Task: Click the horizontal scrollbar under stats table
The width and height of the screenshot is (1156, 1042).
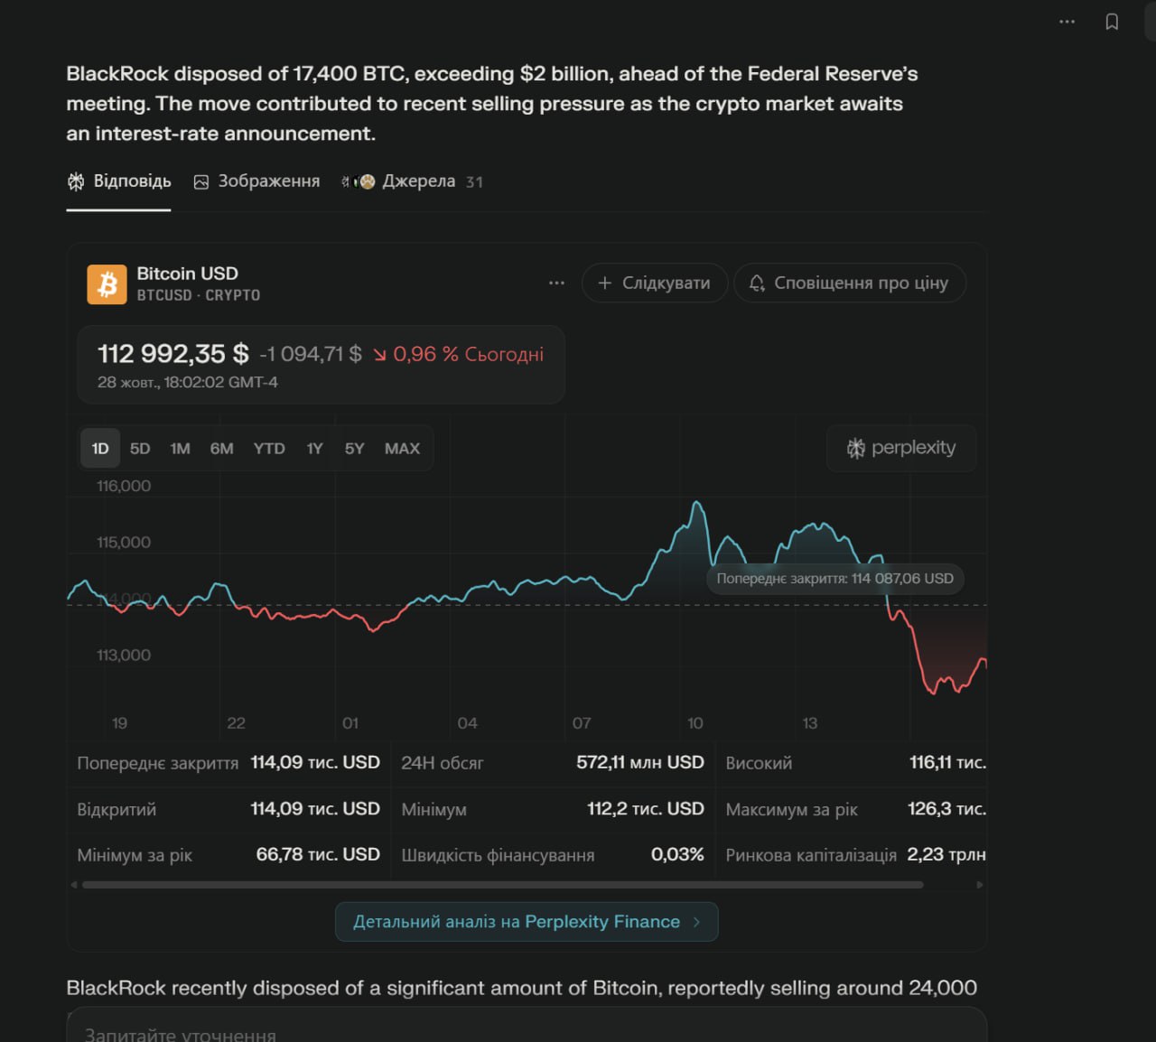Action: tap(502, 885)
